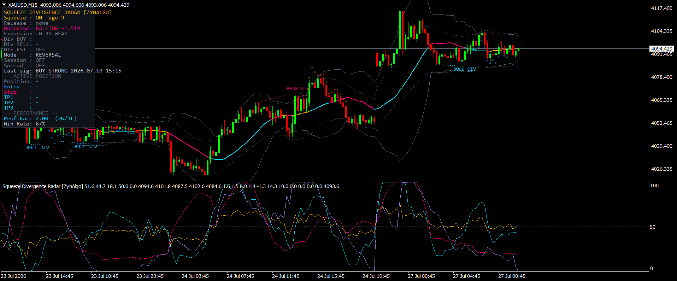Click the 'HTF RSI : OFF' row
677x281 pixels.
pyautogui.click(x=24, y=49)
